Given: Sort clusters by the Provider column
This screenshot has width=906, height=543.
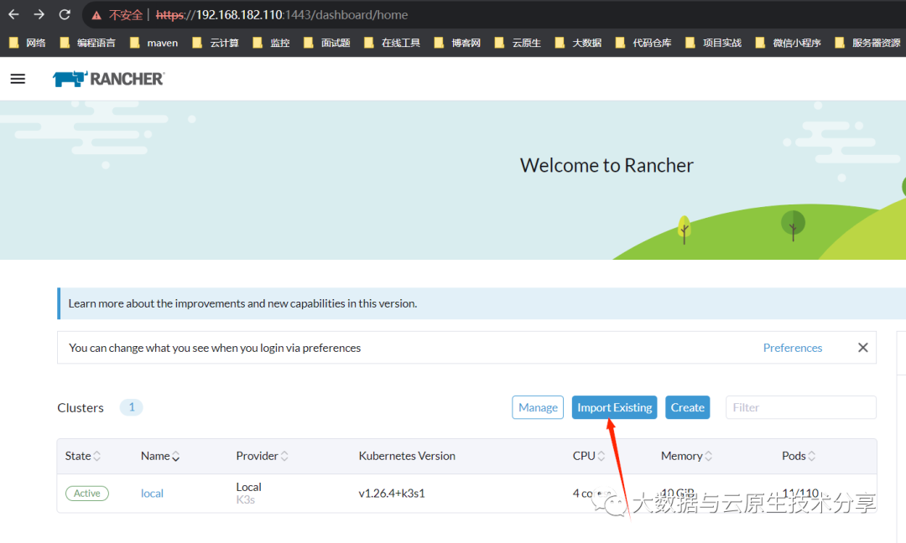Looking at the screenshot, I should (x=262, y=456).
